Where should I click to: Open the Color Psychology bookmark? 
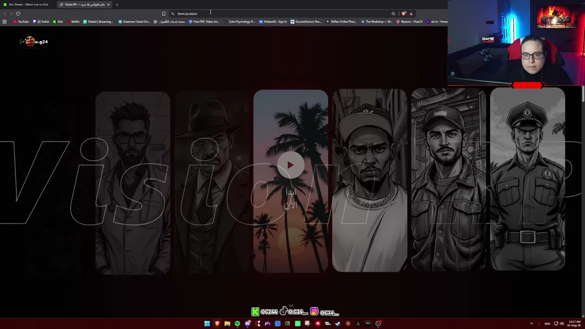(x=239, y=21)
